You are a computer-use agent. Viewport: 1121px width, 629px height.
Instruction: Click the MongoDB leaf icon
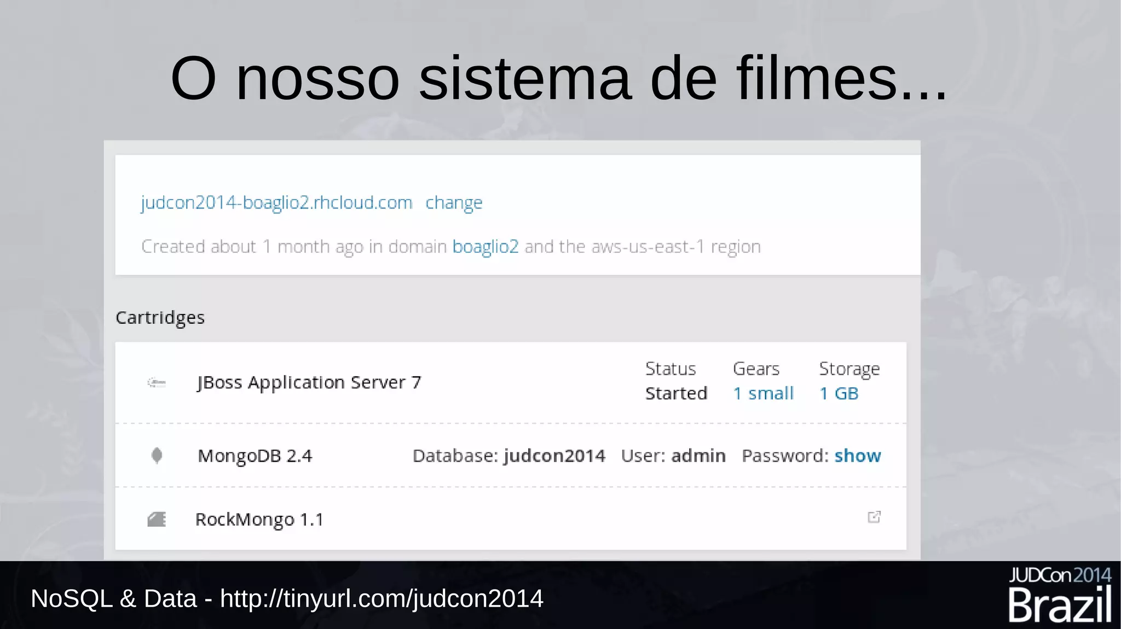point(157,455)
